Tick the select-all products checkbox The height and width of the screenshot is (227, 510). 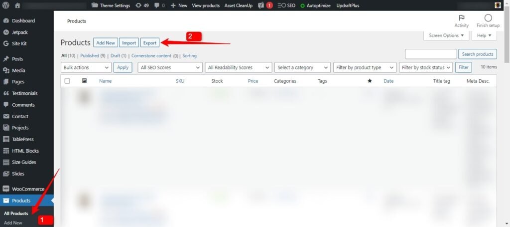(x=67, y=81)
